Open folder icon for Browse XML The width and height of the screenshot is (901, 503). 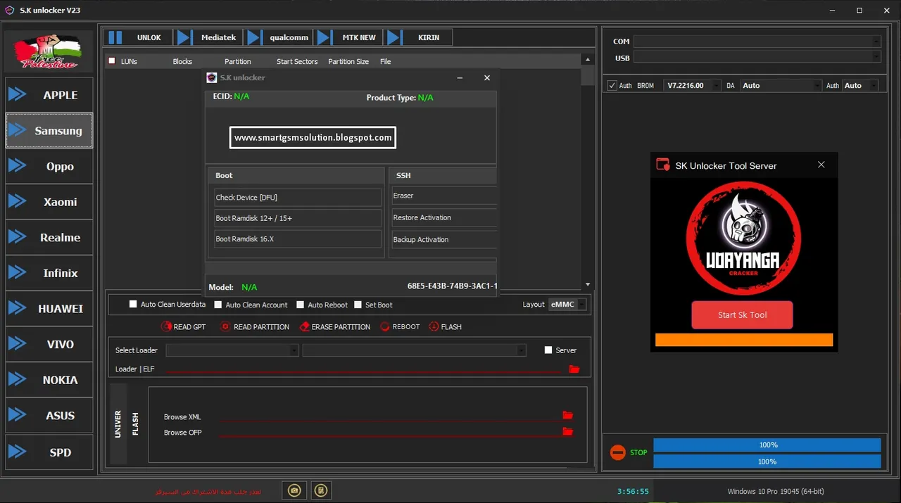pyautogui.click(x=568, y=416)
